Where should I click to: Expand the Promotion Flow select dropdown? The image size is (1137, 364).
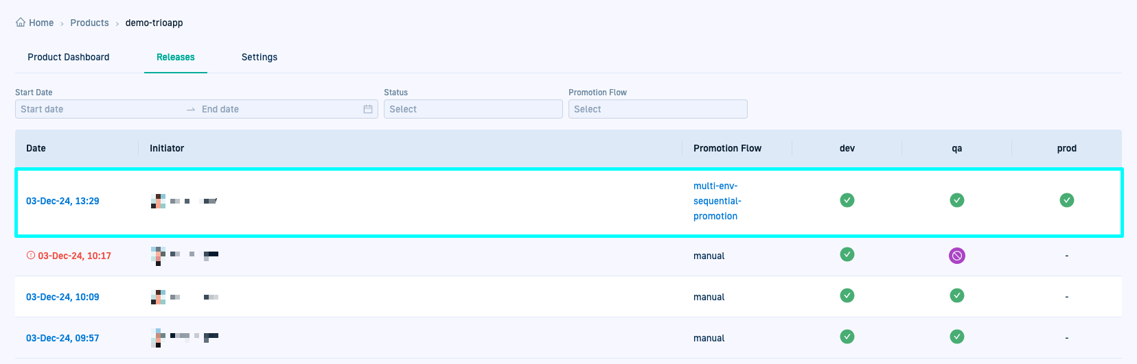point(658,109)
